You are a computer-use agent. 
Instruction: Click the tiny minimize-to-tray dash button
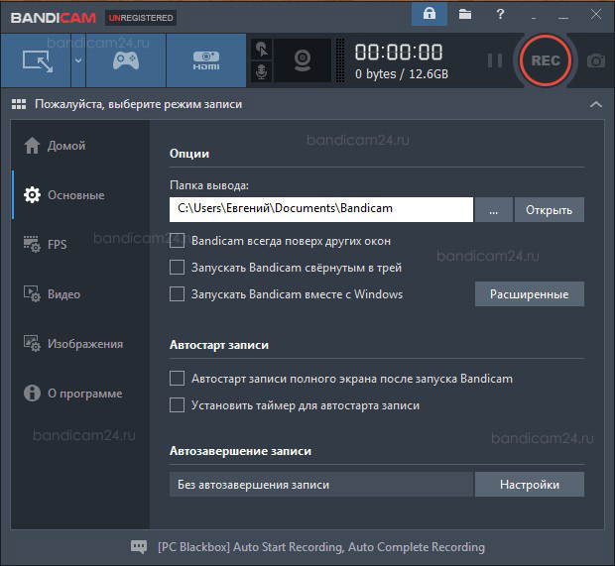[x=533, y=18]
